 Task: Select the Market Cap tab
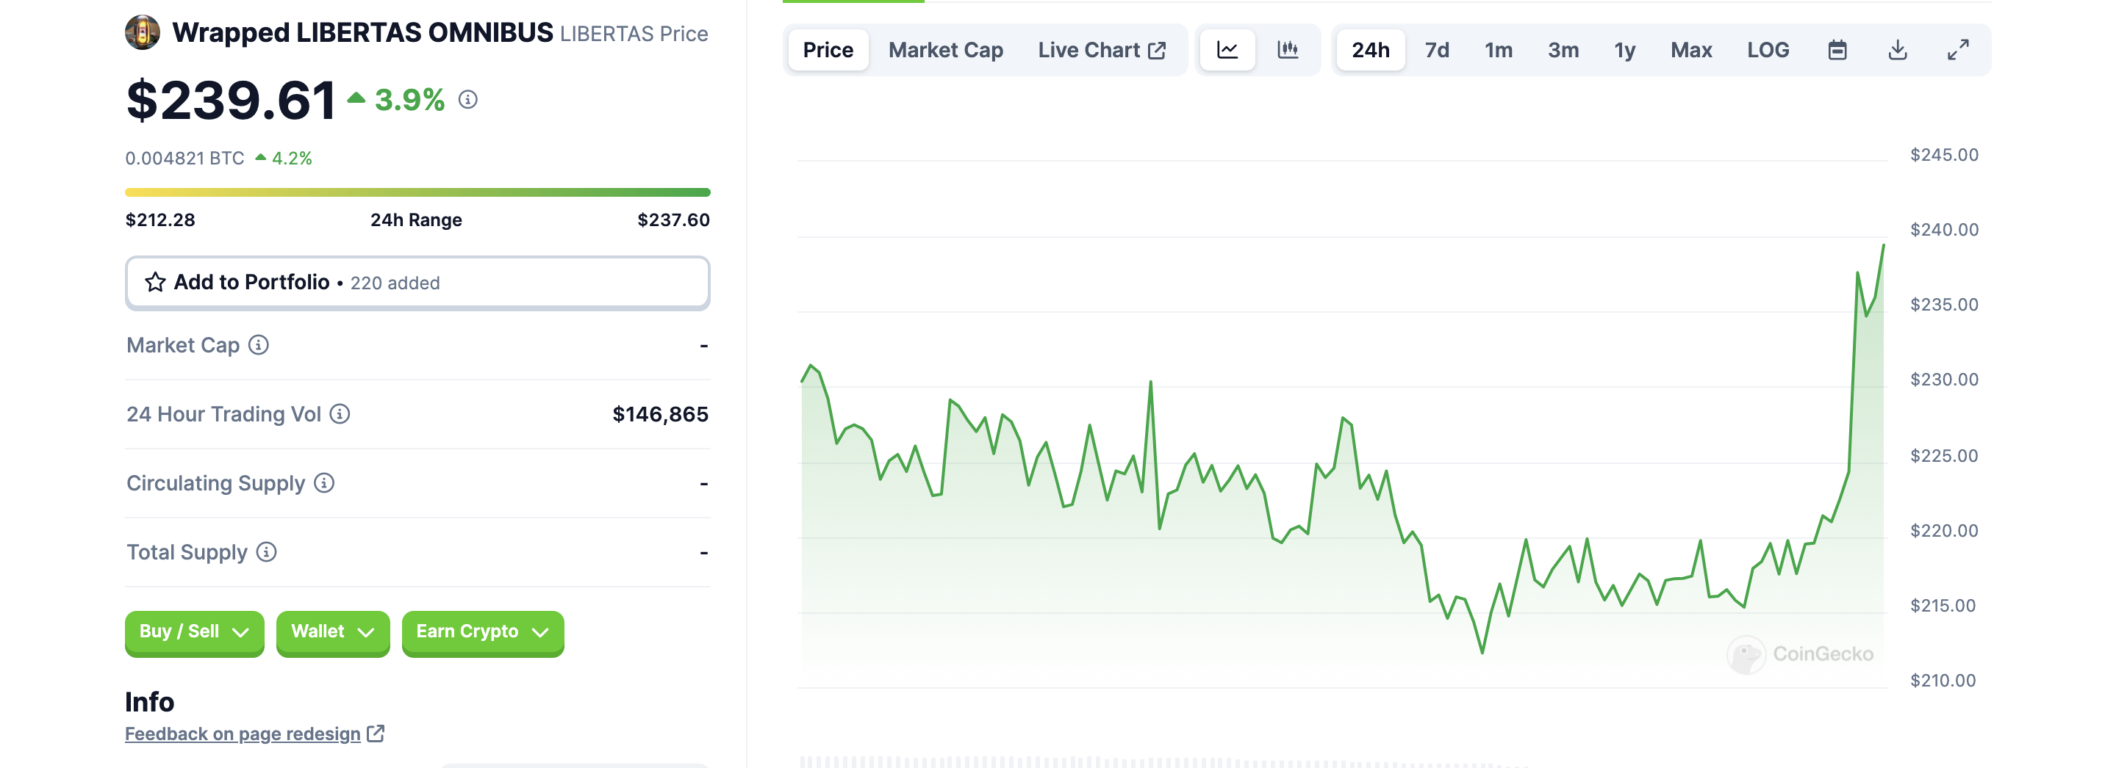click(945, 50)
